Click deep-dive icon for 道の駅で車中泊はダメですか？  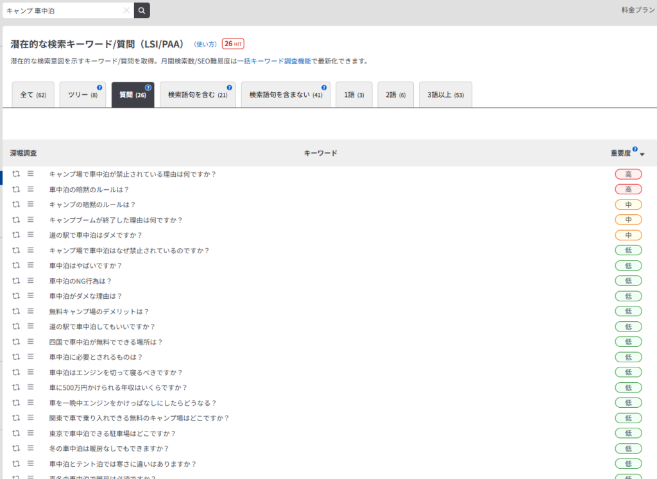pyautogui.click(x=17, y=235)
